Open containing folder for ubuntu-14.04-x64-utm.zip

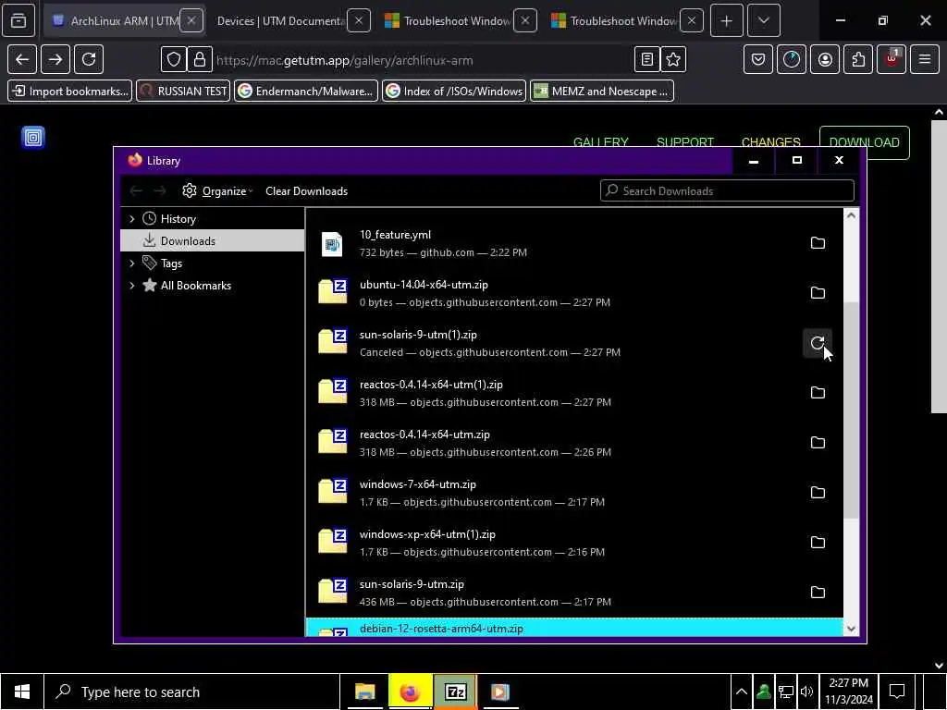818,293
